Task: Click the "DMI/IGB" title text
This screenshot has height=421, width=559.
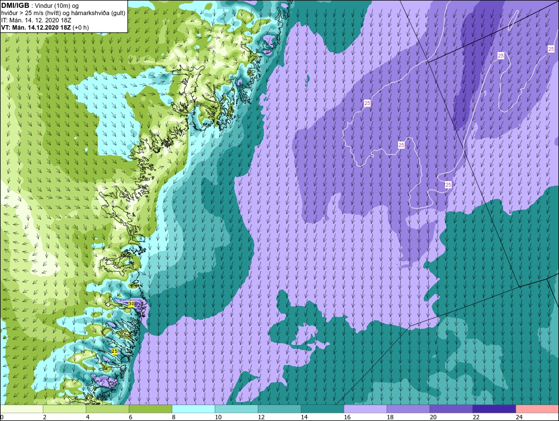Action: 15,6
